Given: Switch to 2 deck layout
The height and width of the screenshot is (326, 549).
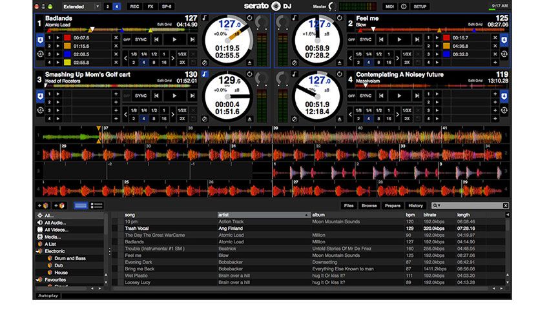Looking at the screenshot, I should [107, 6].
